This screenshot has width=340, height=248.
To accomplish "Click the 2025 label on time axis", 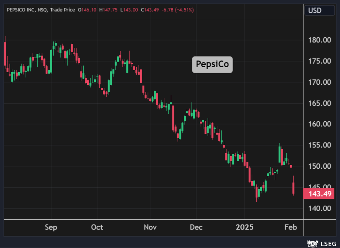I will (x=245, y=227).
